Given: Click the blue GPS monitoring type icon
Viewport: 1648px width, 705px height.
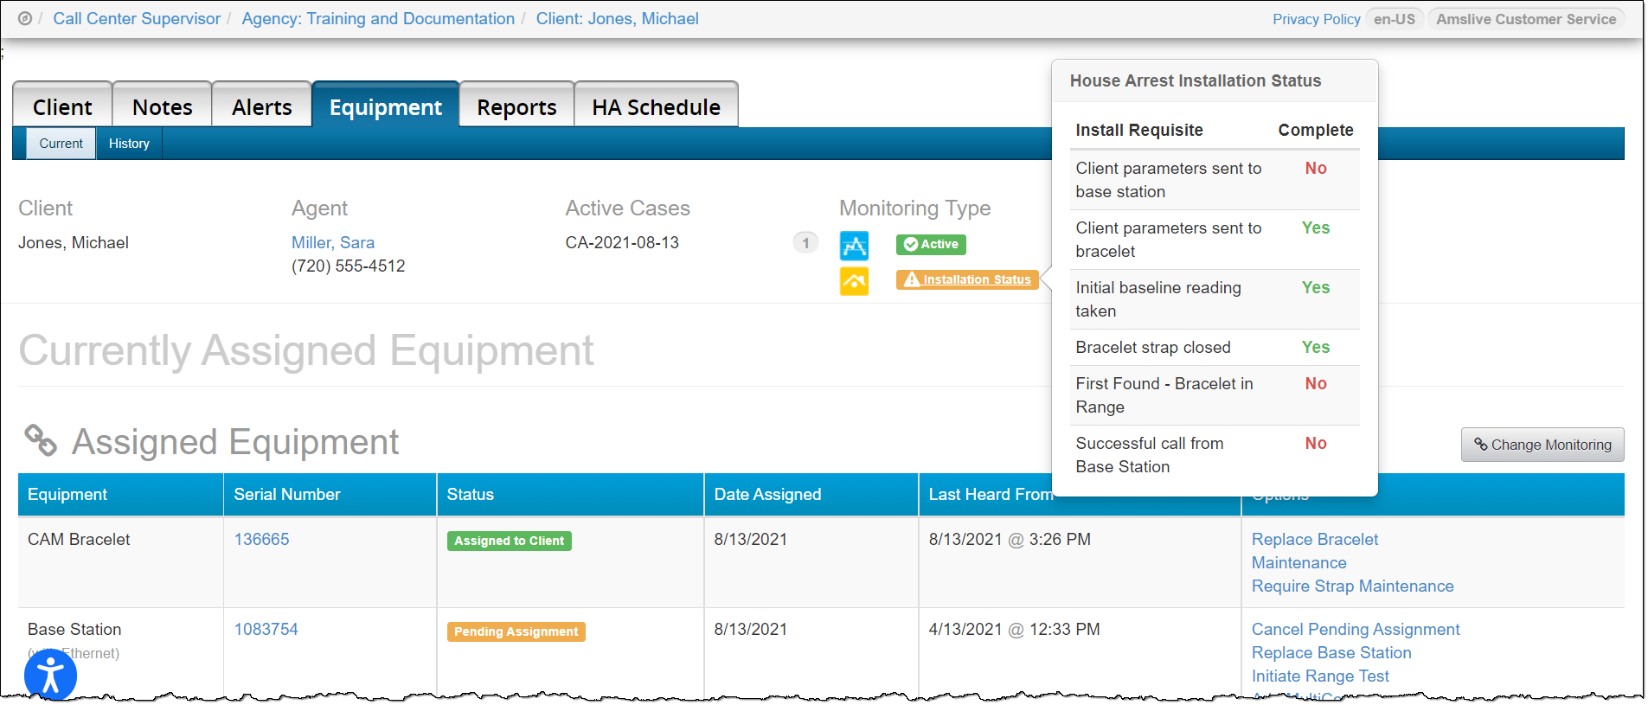Looking at the screenshot, I should coord(854,246).
